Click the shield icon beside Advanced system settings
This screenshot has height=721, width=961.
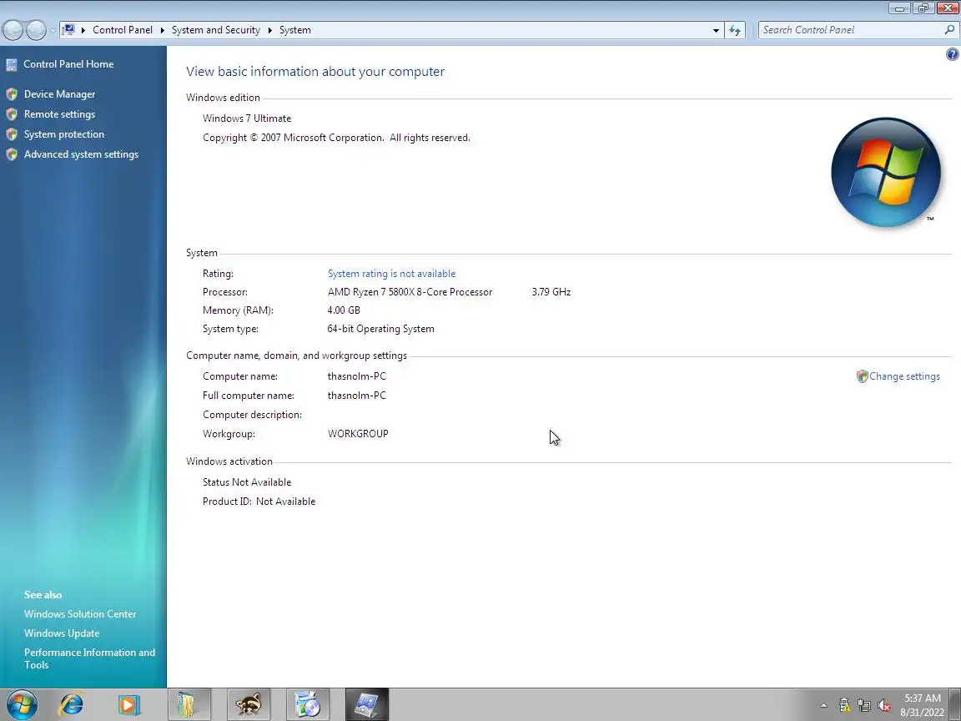coord(12,154)
